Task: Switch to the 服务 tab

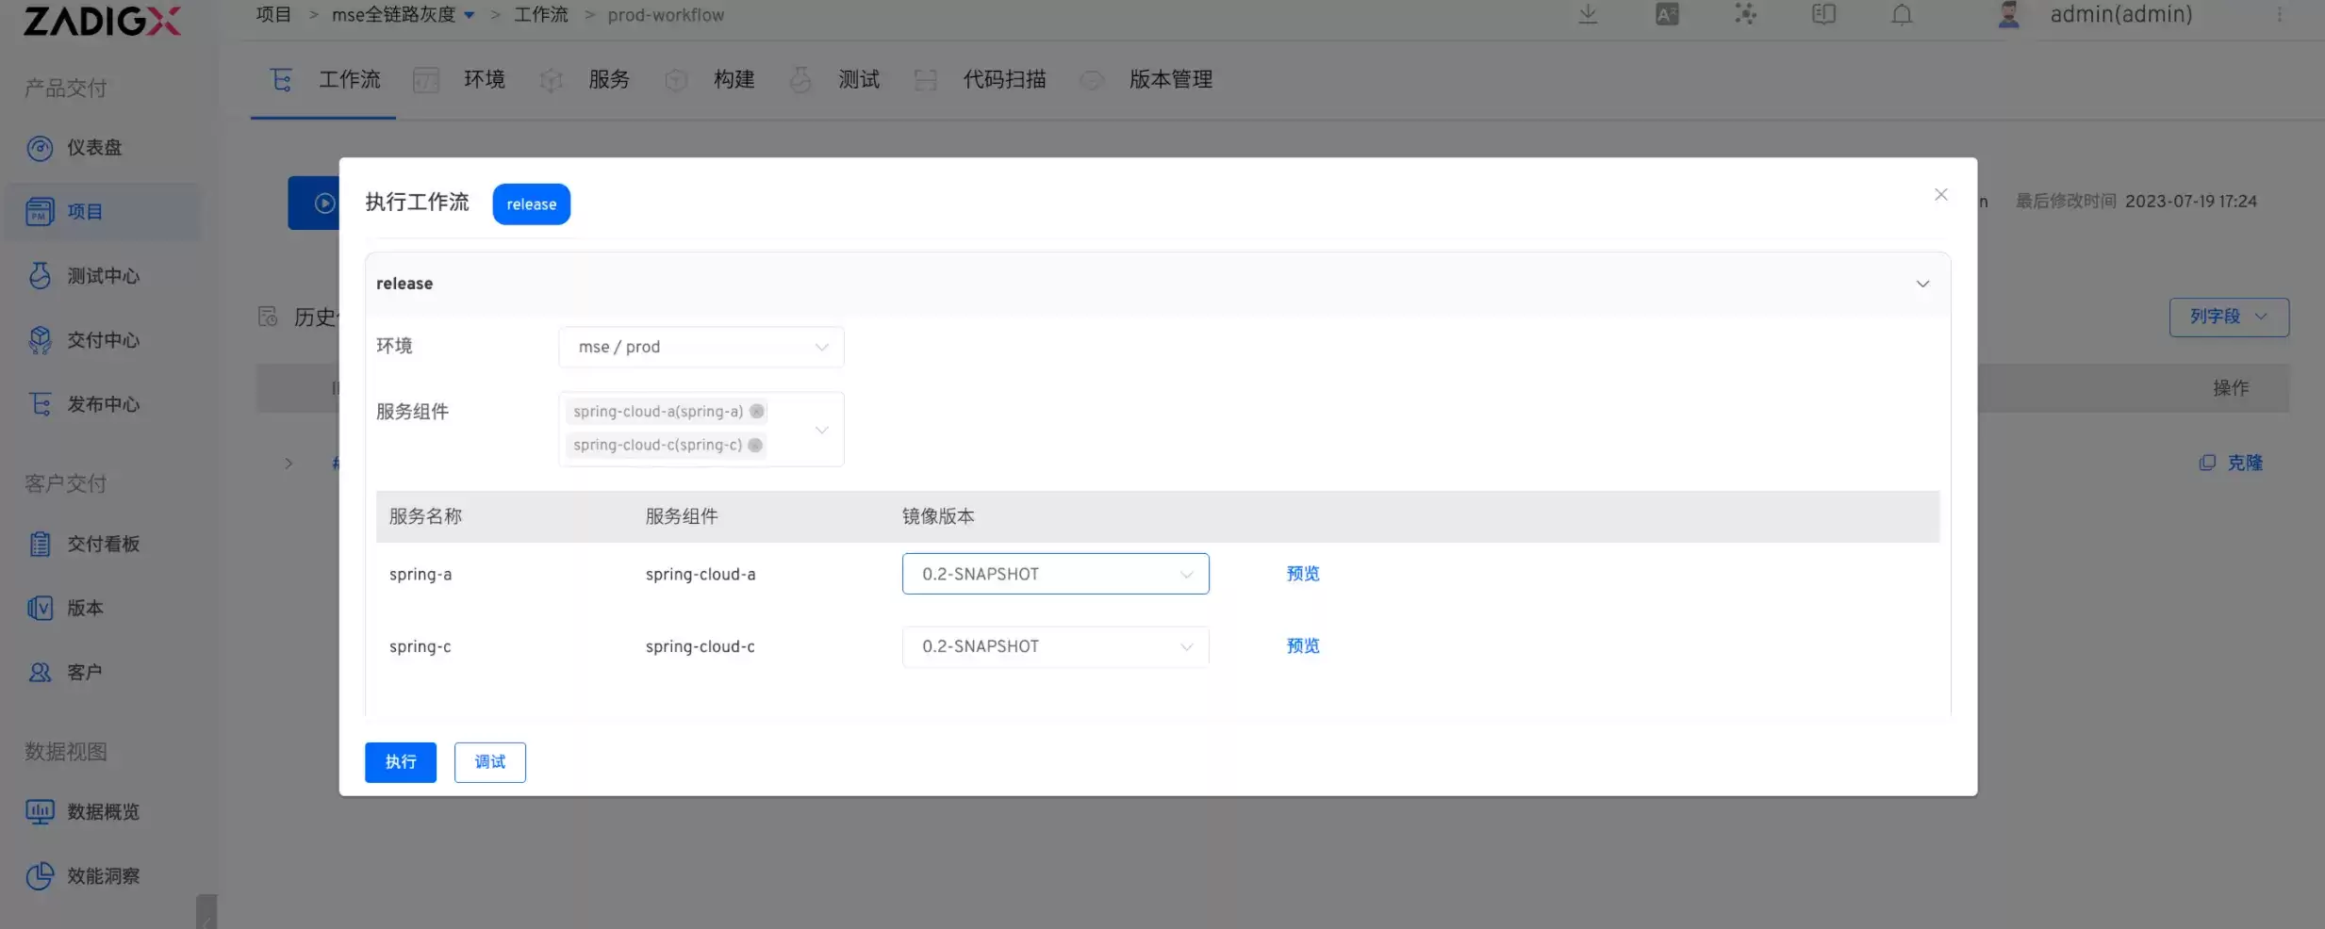Action: [x=585, y=79]
